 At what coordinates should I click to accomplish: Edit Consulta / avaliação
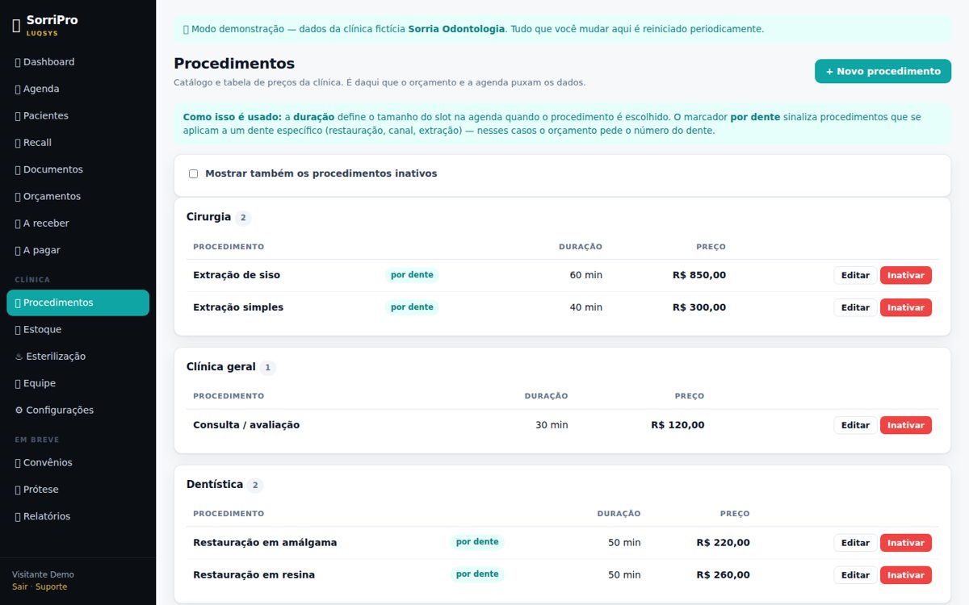855,425
